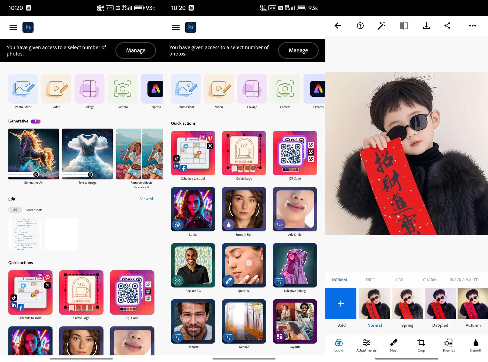Select Heal tool in bottom bar
This screenshot has width=488, height=362.
tap(394, 345)
